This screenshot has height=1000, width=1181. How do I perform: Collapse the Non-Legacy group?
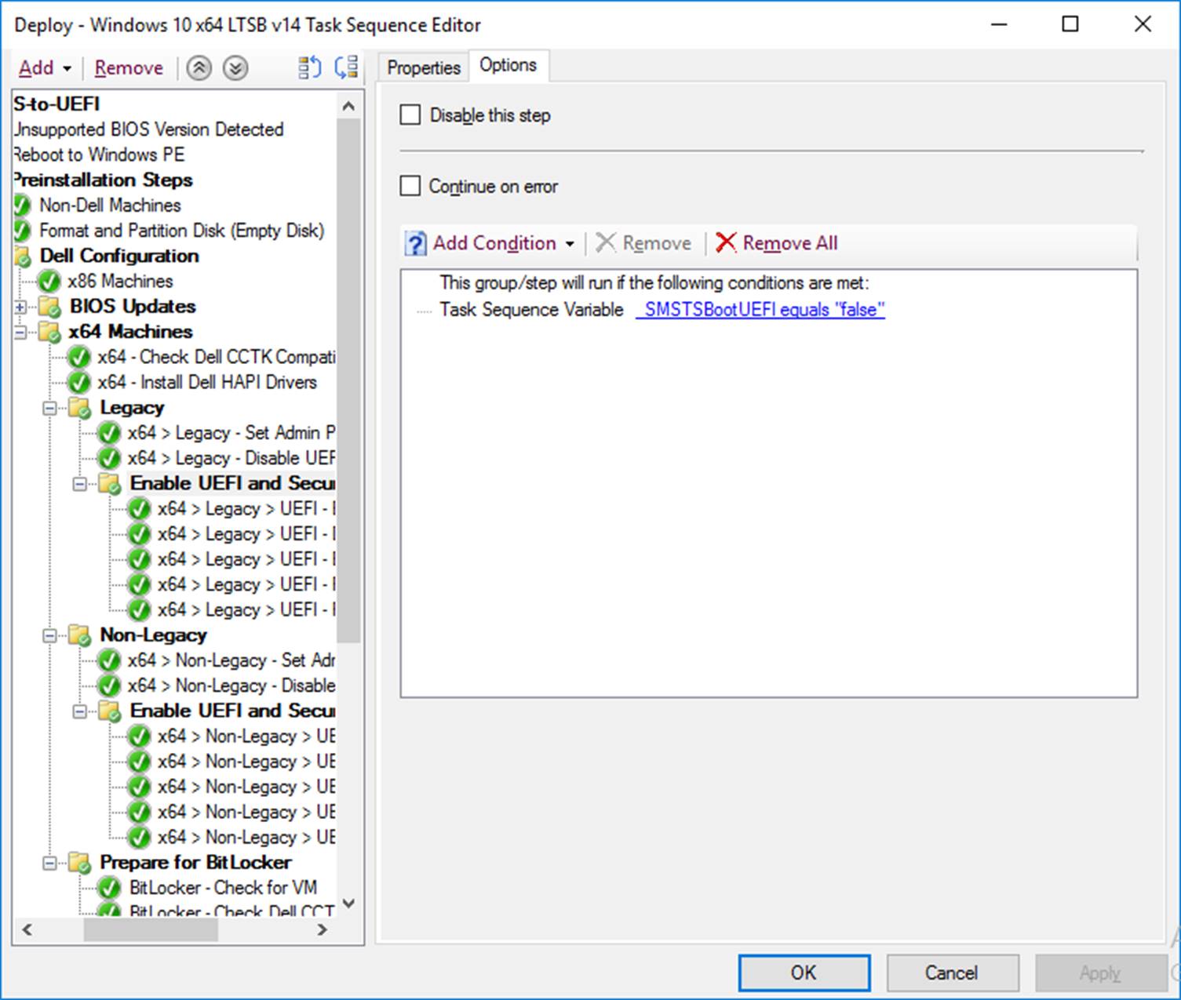pos(50,636)
